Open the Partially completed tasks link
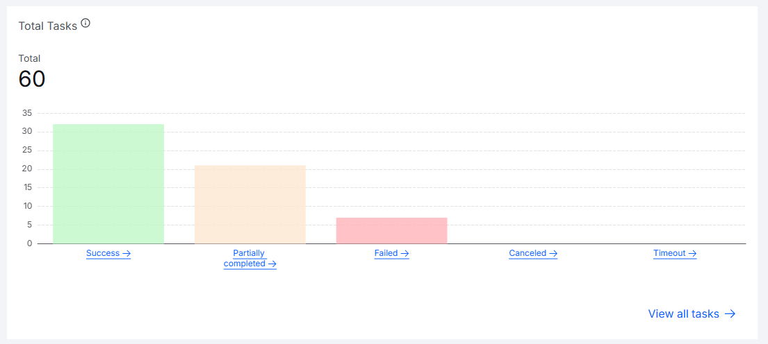This screenshot has width=768, height=344. pyautogui.click(x=250, y=259)
